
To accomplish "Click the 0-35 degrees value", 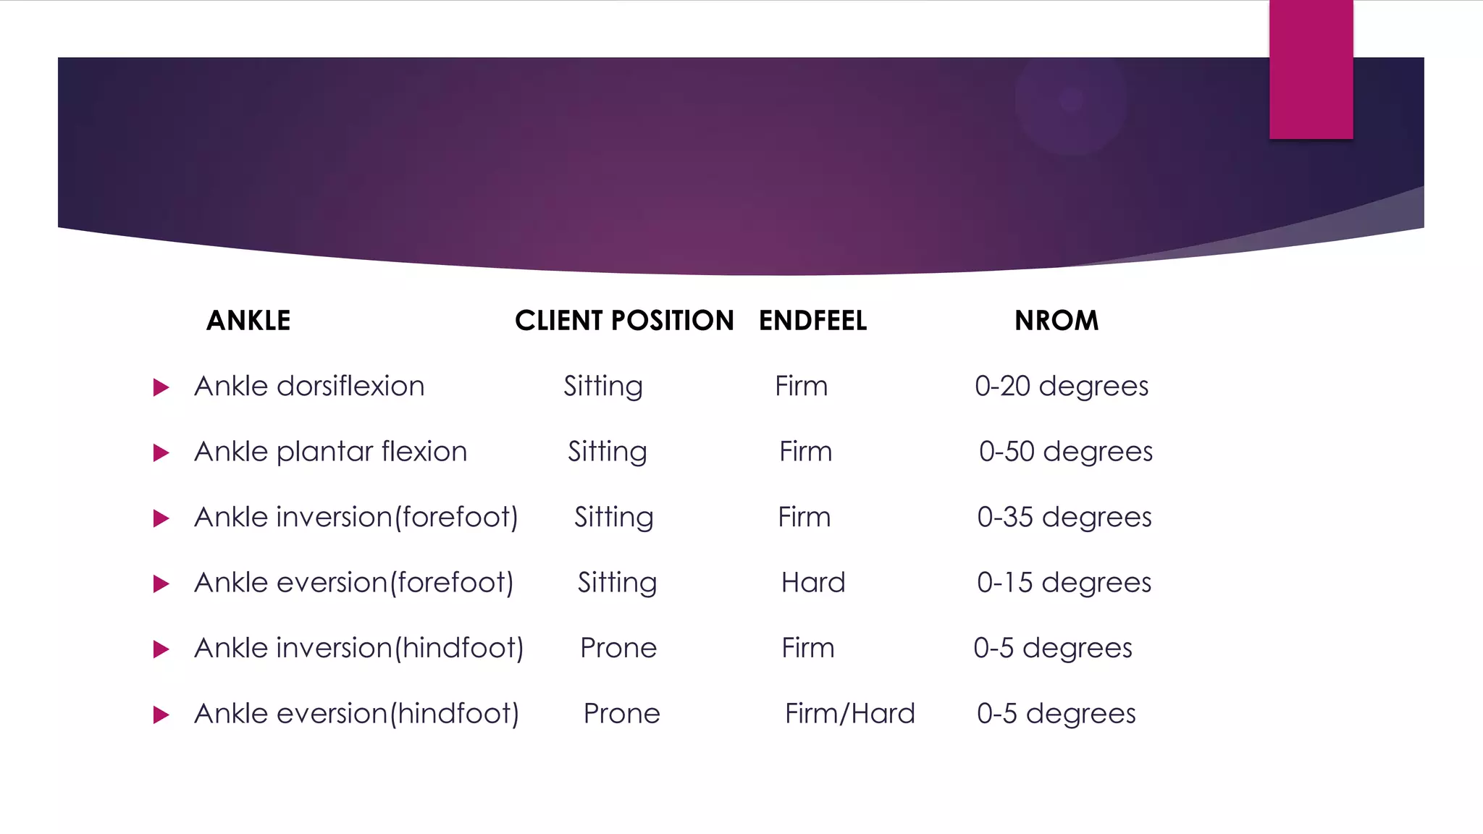I will [1064, 518].
